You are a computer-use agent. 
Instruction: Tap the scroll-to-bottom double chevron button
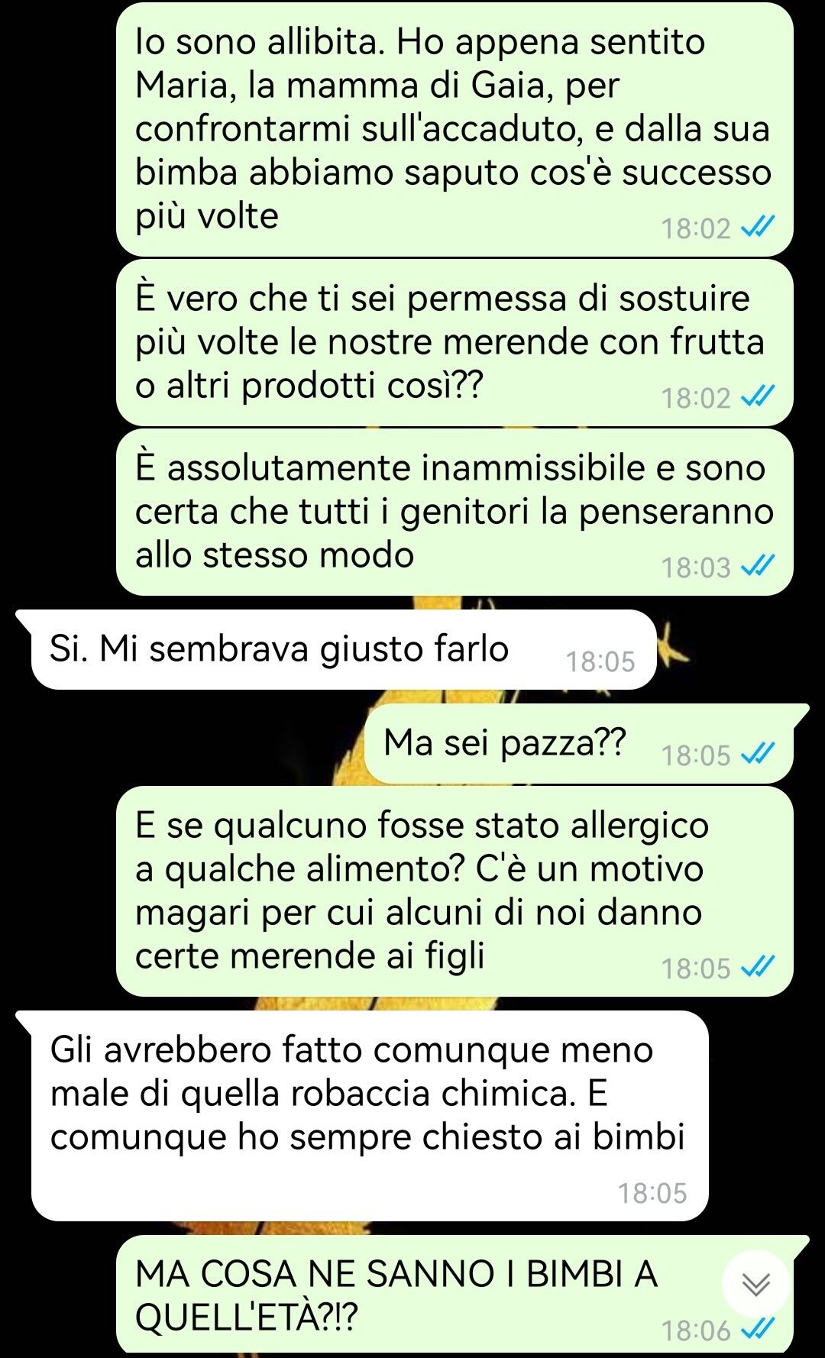click(756, 1284)
